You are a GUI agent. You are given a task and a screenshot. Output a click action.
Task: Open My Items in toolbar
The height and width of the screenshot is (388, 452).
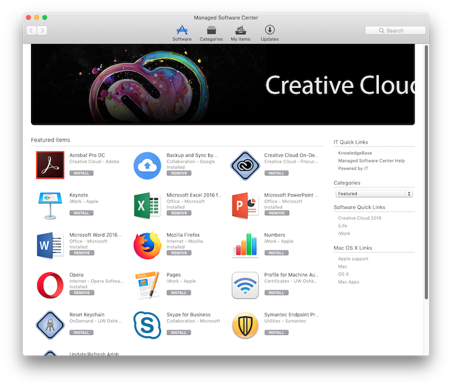(241, 30)
